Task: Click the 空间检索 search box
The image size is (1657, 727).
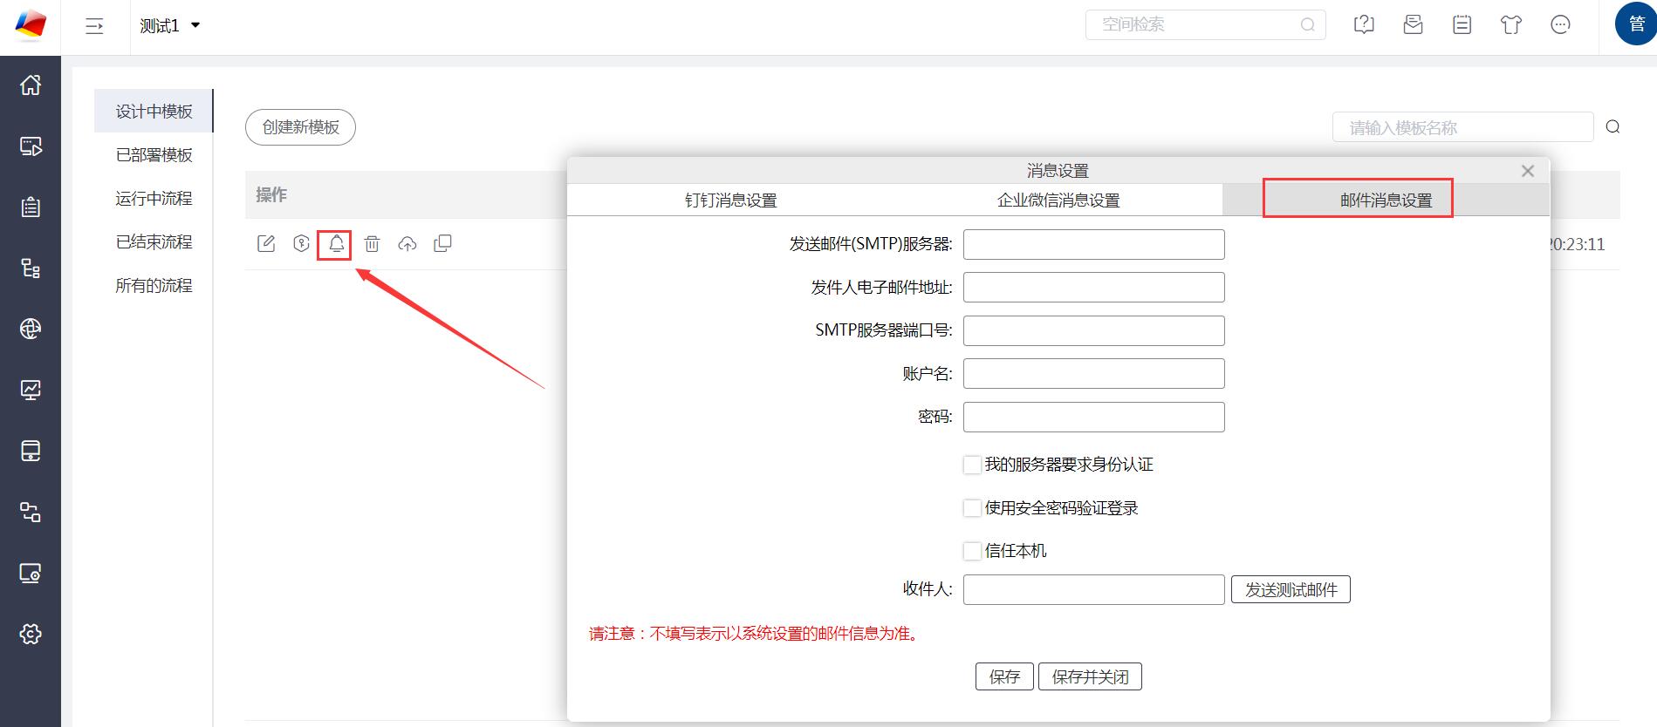Action: click(1205, 24)
